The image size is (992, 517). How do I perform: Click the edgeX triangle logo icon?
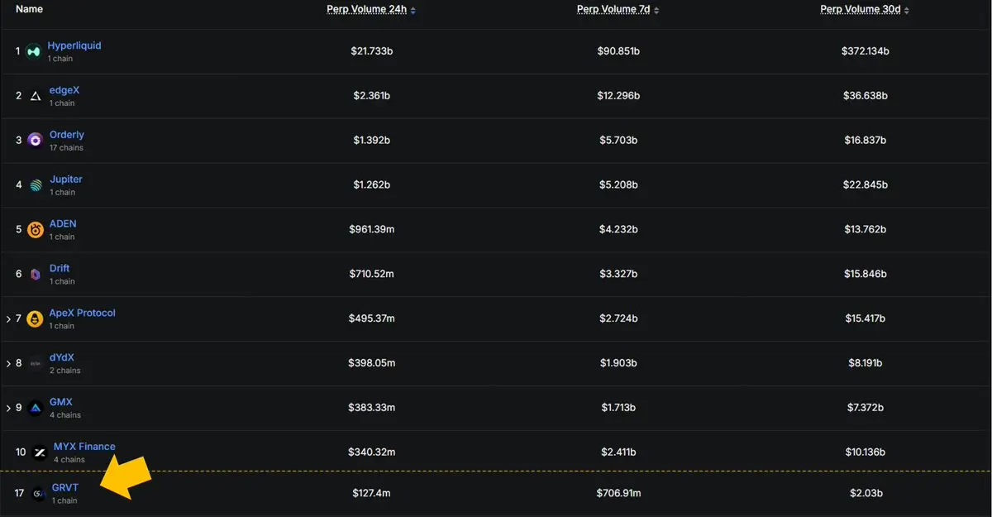tap(36, 96)
